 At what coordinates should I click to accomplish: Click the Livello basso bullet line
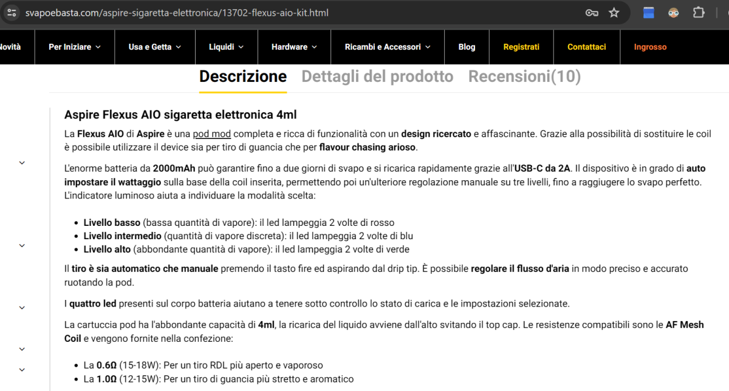tap(239, 223)
